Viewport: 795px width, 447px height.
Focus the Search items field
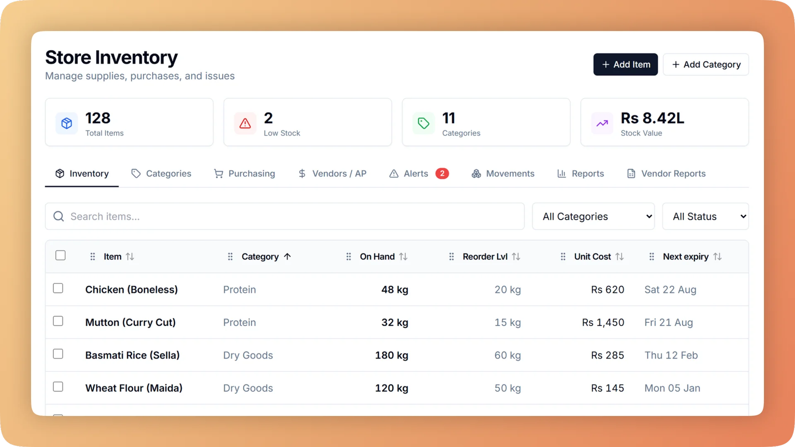click(285, 216)
